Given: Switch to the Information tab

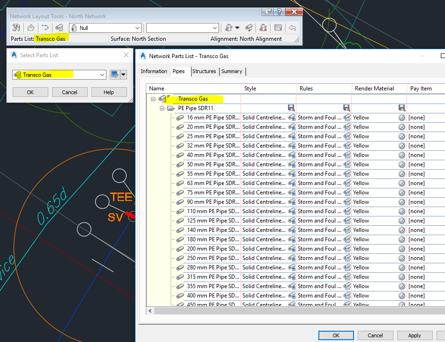Looking at the screenshot, I should click(x=154, y=71).
